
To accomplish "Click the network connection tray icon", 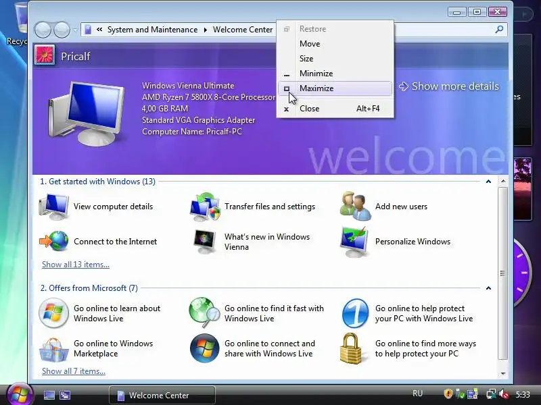I will coord(491,394).
